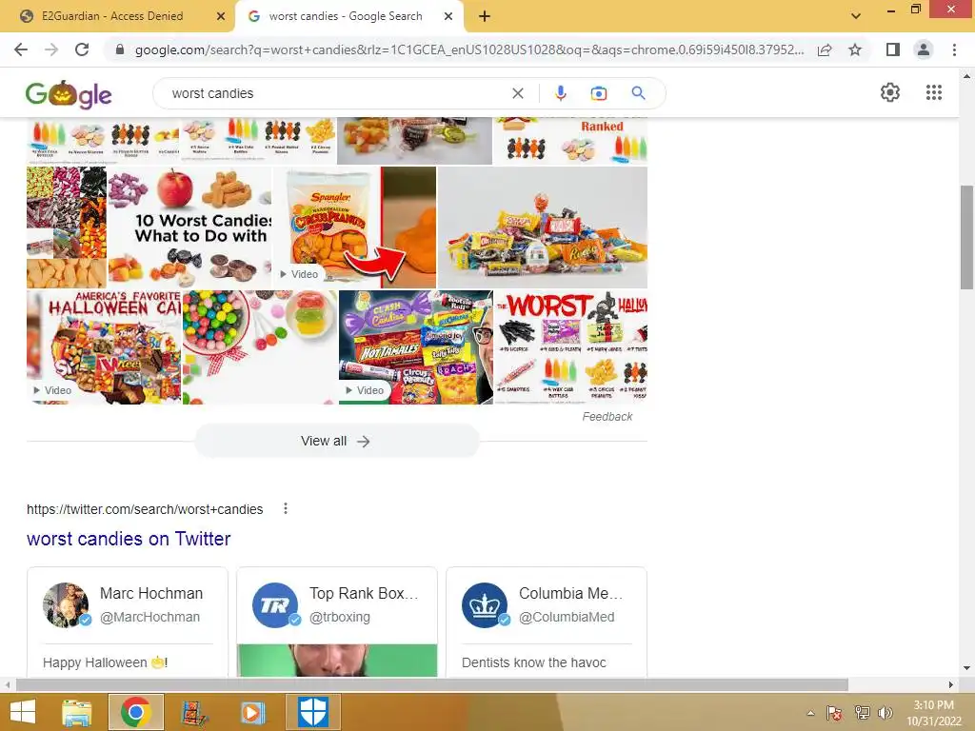Click the scroll down arrow
This screenshot has height=731, width=975.
pos(967,668)
